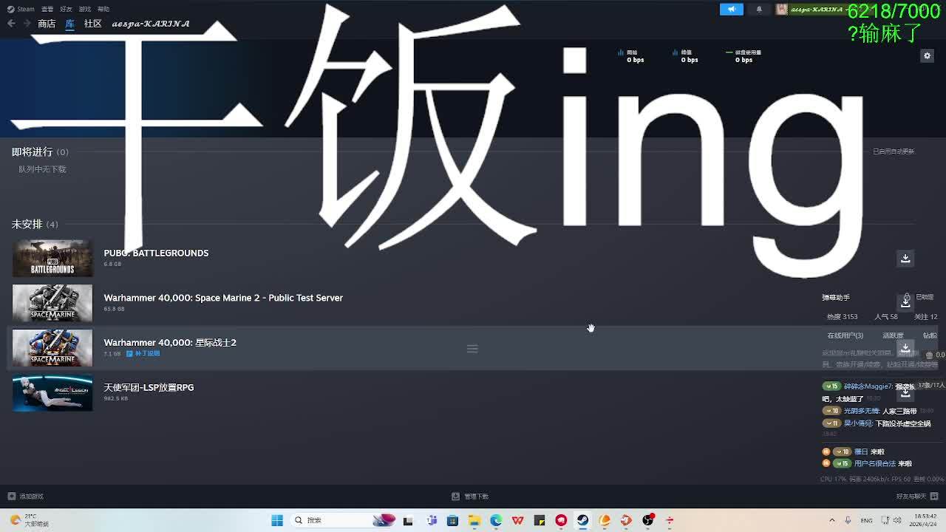Click the 添加游戏 plus icon
Screen dimensions: 946x532
(11, 497)
